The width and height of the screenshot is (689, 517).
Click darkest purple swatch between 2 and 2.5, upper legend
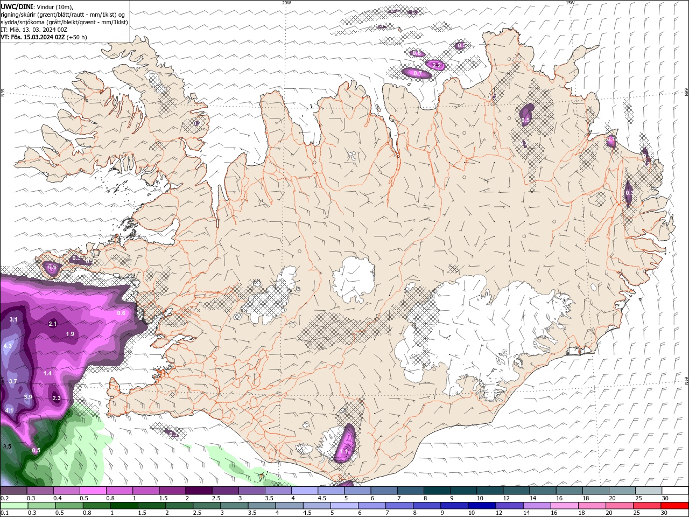199,491
